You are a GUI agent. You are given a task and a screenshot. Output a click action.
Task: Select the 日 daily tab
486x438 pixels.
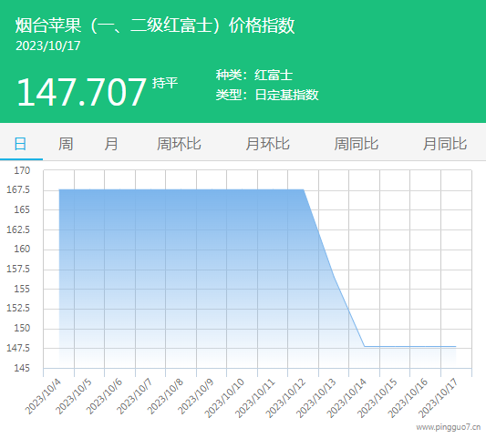20,144
